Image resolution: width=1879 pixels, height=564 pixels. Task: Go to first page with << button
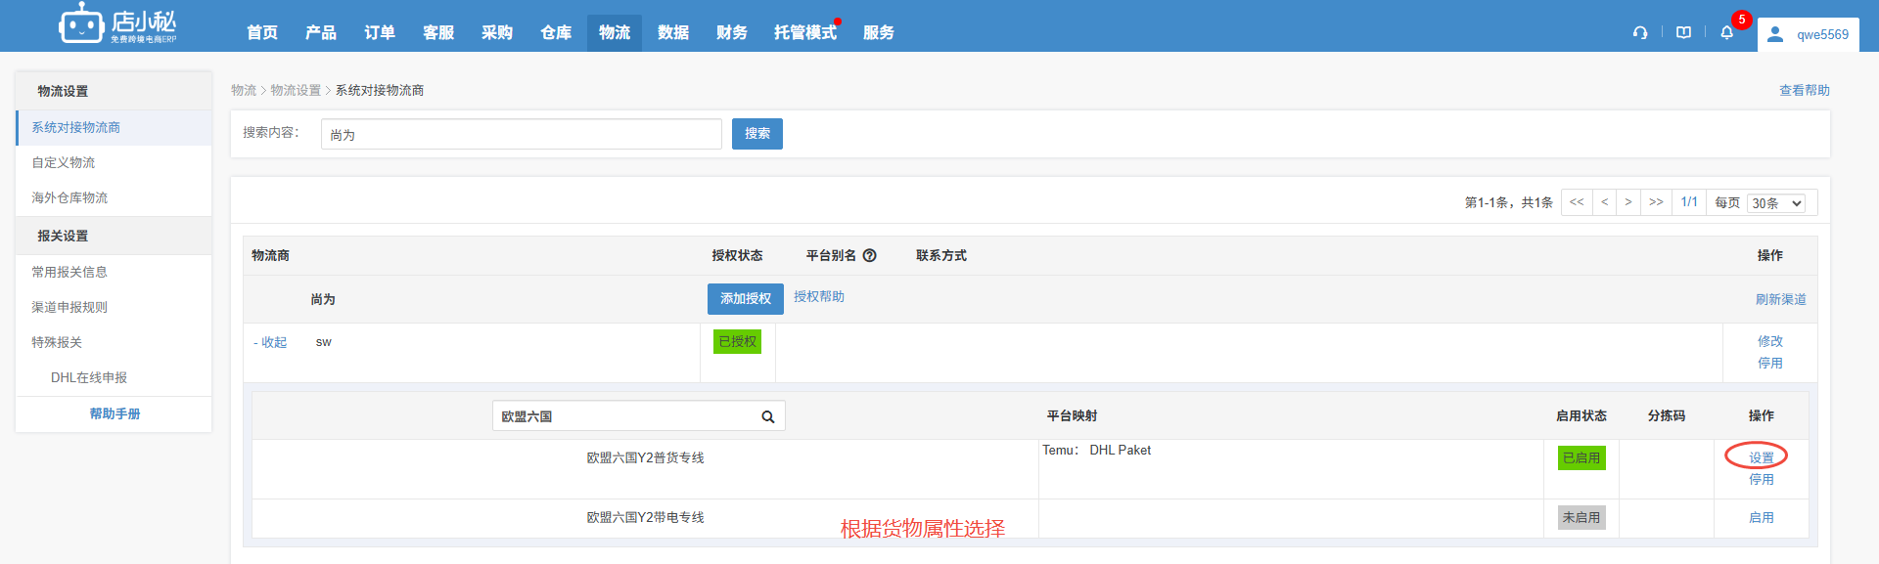click(1577, 202)
